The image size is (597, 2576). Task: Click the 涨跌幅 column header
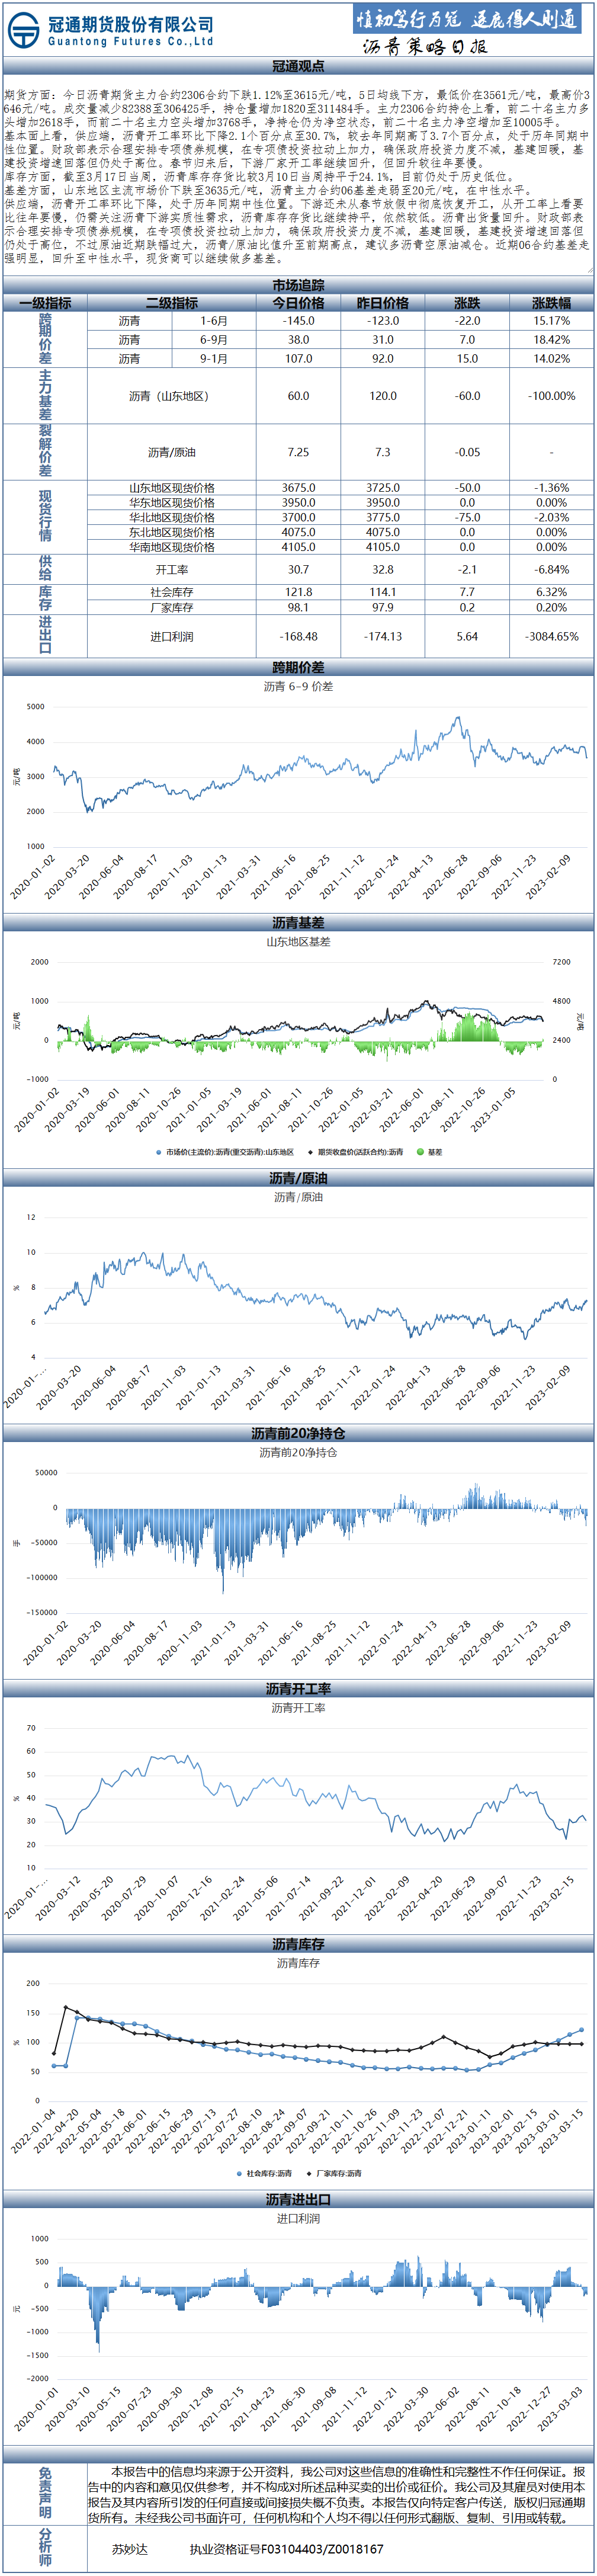(x=551, y=303)
